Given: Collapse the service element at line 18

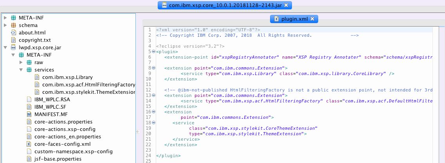Looking at the screenshot, I should click(153, 123).
